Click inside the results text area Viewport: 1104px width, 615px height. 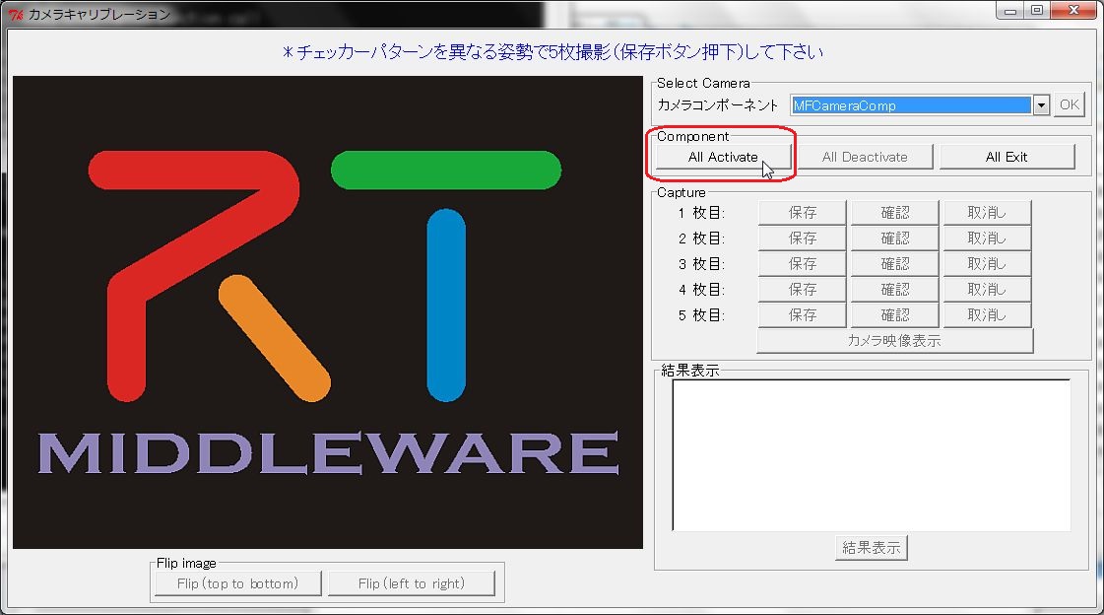pyautogui.click(x=872, y=455)
